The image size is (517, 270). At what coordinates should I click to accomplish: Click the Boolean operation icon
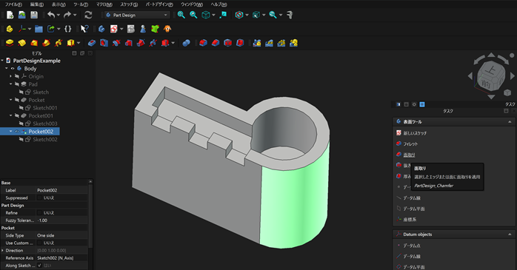[187, 43]
